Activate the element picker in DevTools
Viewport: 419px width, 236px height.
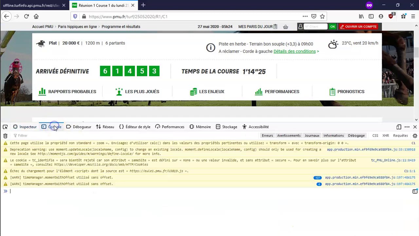(5, 127)
